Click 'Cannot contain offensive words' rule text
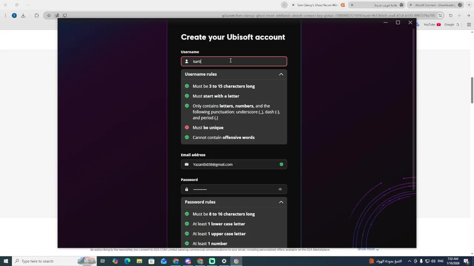Viewport: 474px width, 266px height. (224, 137)
